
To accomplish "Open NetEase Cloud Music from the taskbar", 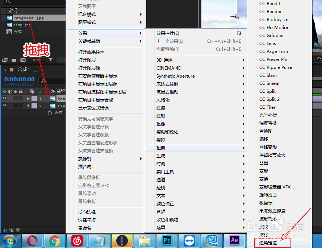I will click(x=77, y=241).
